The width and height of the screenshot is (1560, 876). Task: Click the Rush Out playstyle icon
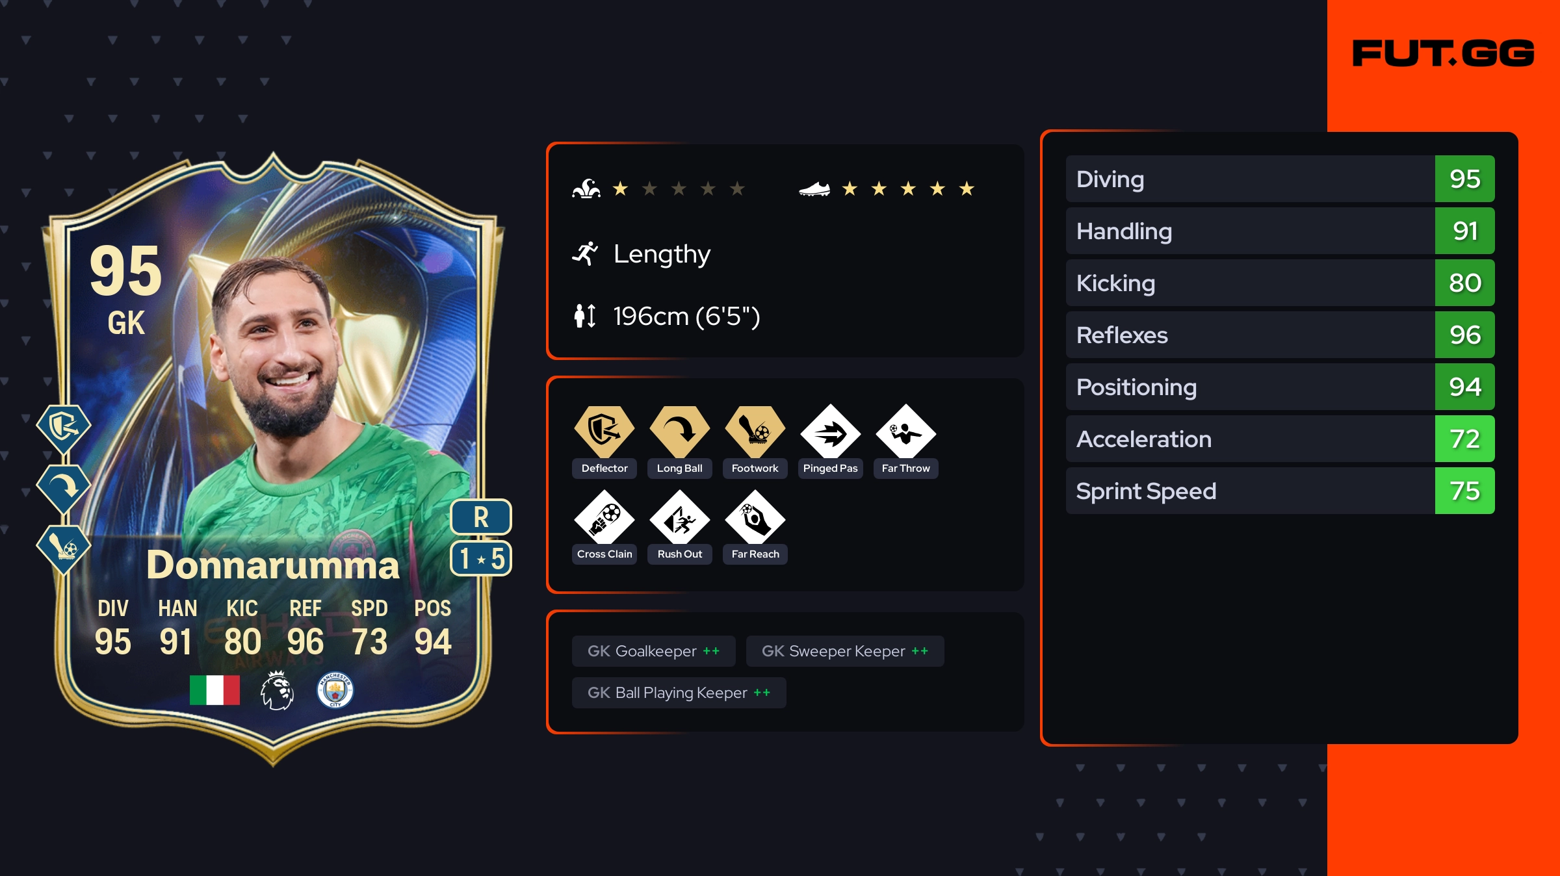[x=679, y=519]
